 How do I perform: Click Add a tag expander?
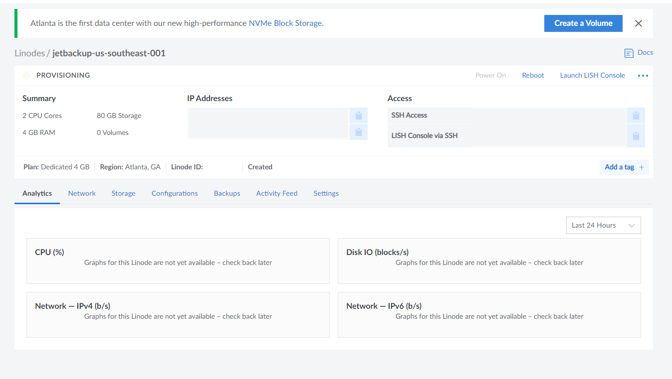[x=624, y=167]
